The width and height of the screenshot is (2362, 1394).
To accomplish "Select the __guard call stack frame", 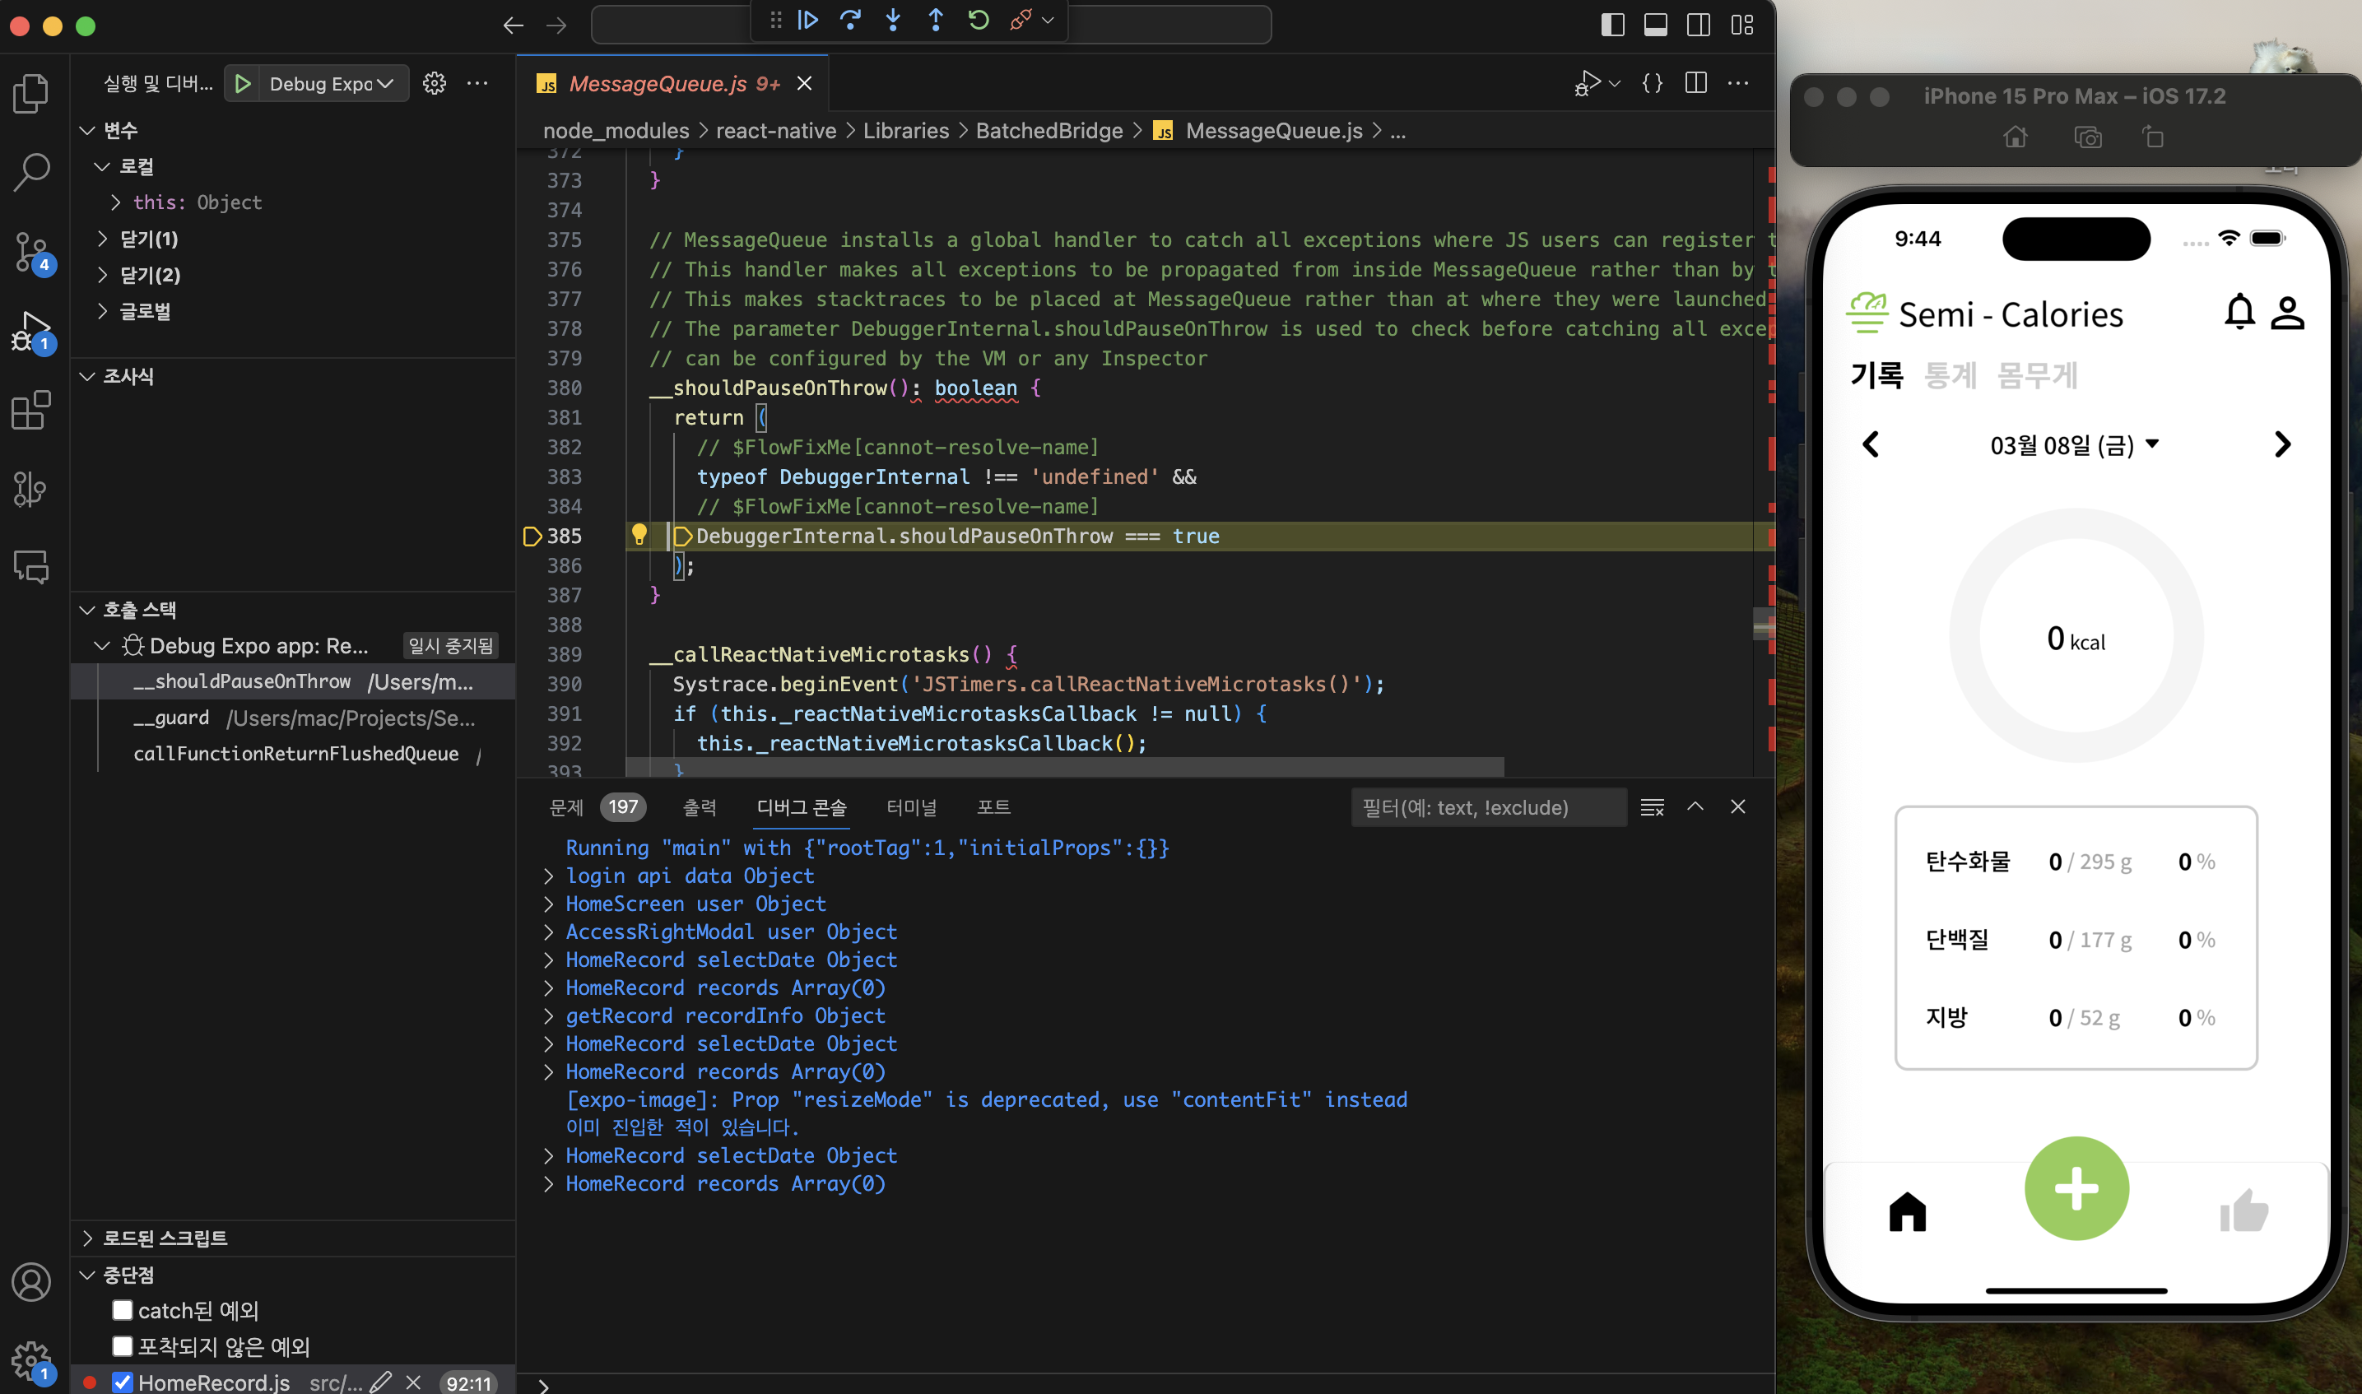I will tap(172, 718).
